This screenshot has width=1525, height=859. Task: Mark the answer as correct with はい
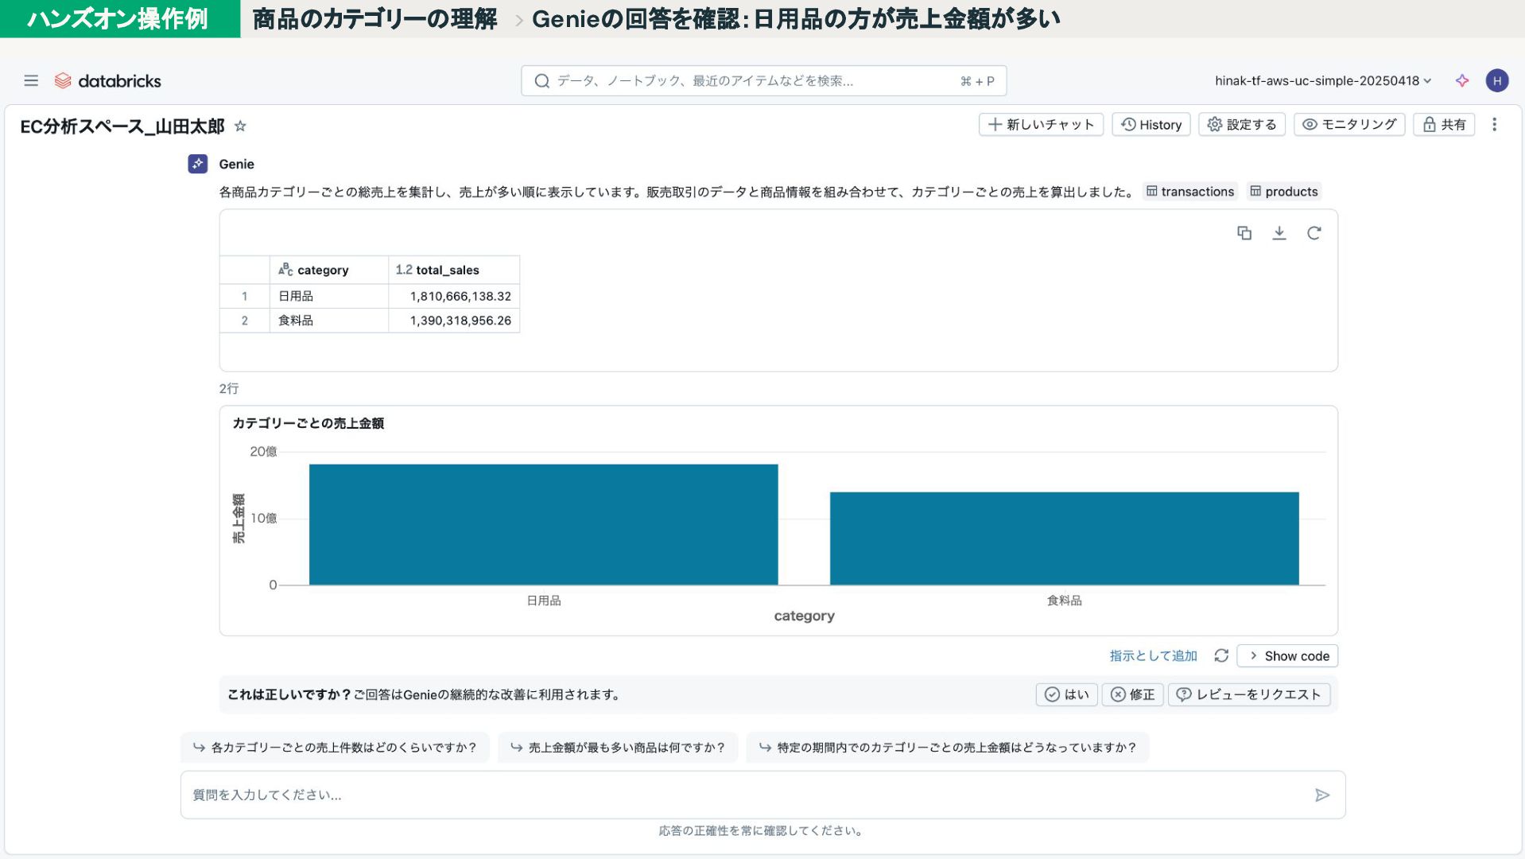1066,694
